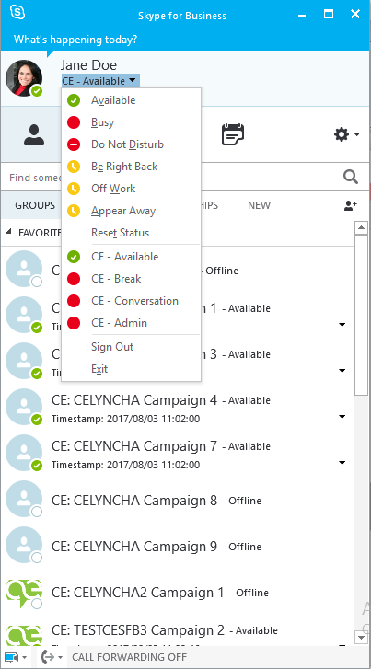Click avatar of Campaign 3 contact

pos(24,361)
